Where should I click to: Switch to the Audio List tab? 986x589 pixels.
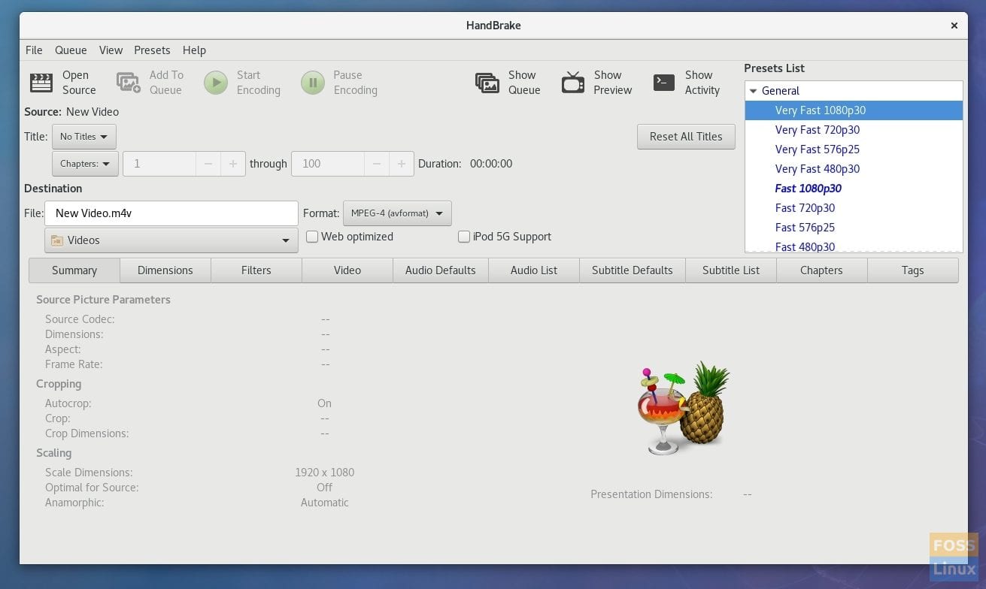tap(534, 270)
